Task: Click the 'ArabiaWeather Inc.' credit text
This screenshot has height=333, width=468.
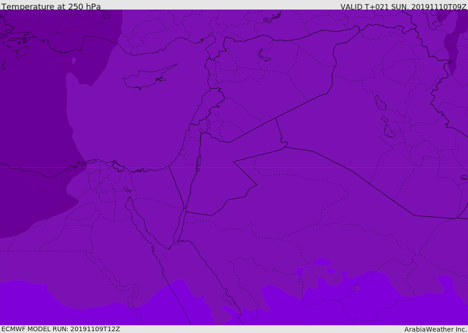Action: (x=436, y=329)
